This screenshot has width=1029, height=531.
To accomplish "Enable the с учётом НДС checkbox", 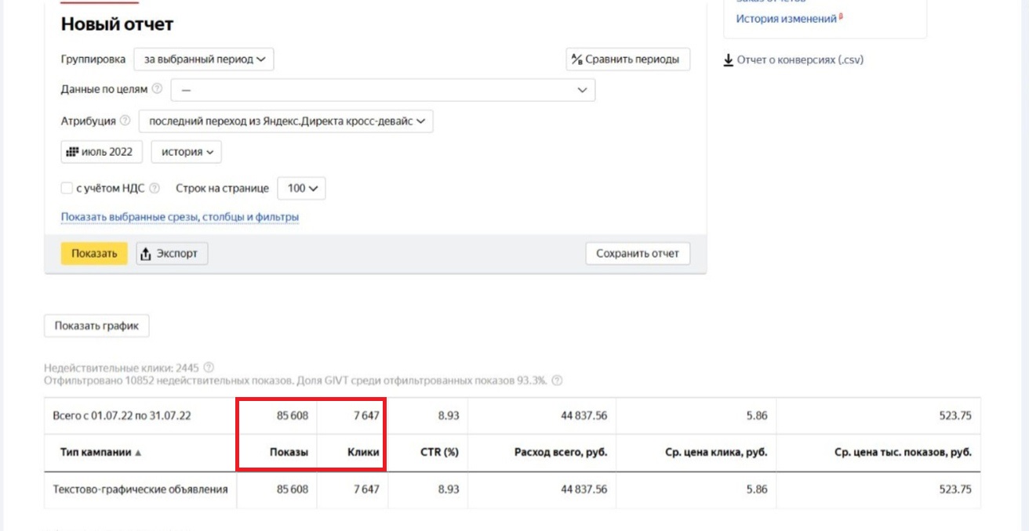I will [67, 188].
